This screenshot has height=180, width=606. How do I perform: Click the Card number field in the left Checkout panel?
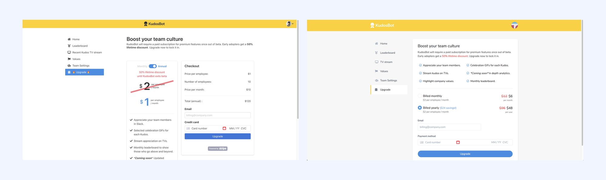[x=199, y=128]
